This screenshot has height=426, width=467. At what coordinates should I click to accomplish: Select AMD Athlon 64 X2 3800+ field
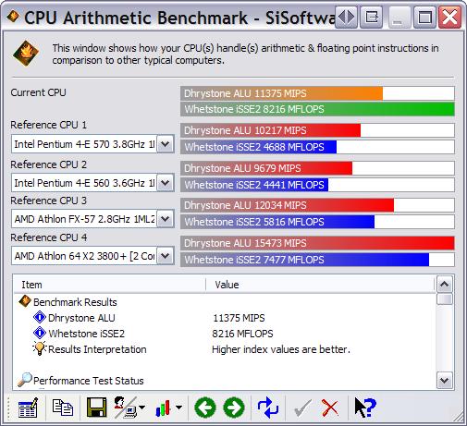point(92,256)
